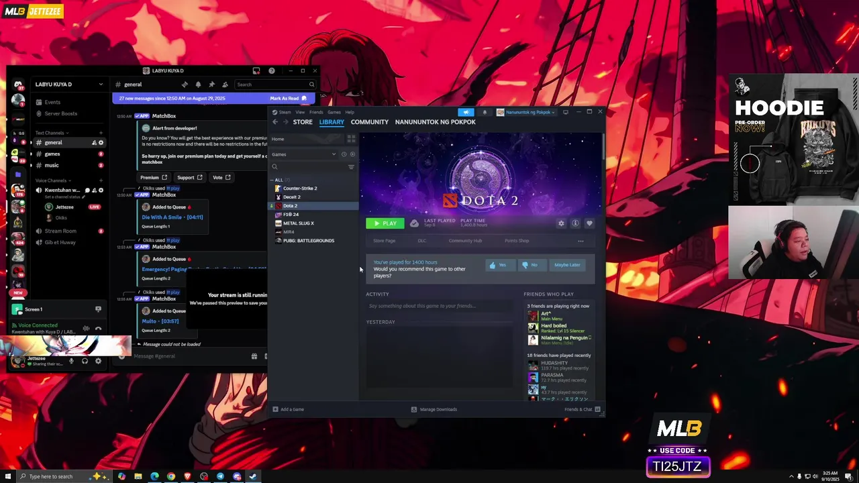
Task: Select PUBG: BATTLEGROUNDS in the library
Action: (309, 241)
